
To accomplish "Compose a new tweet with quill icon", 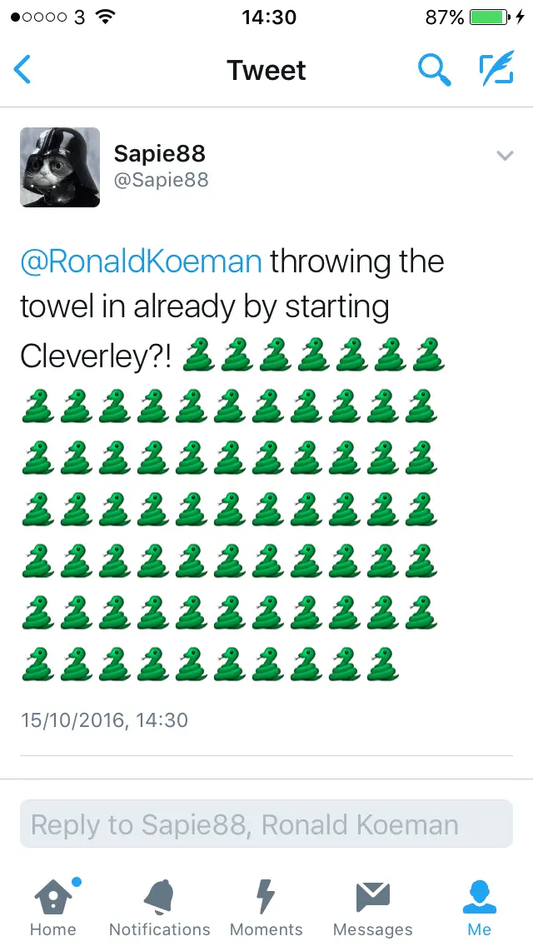I will 496,70.
